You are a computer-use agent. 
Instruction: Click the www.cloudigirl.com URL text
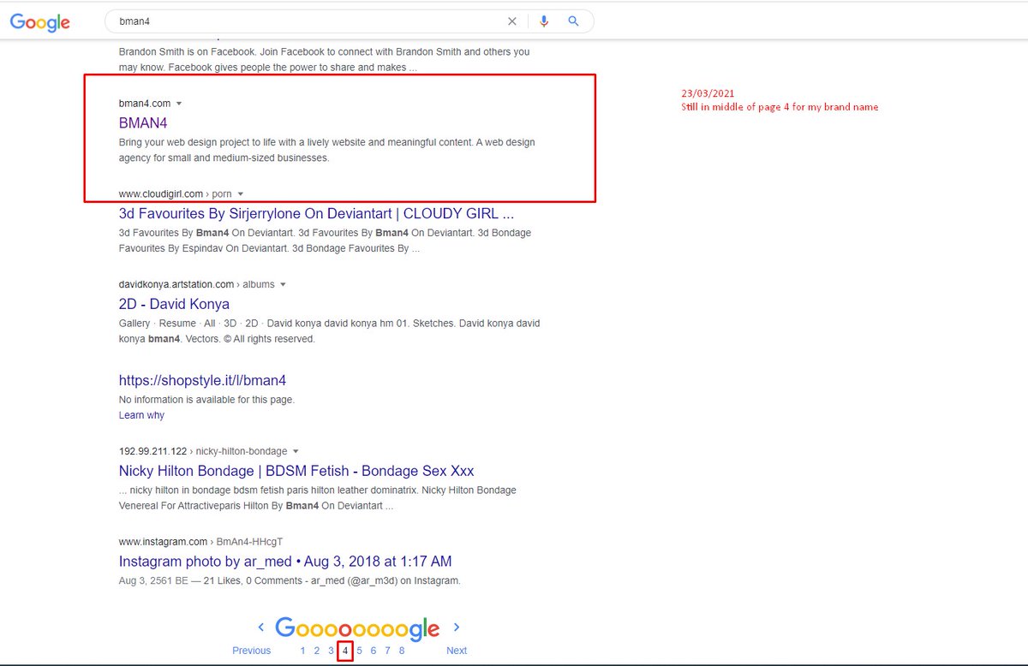161,194
